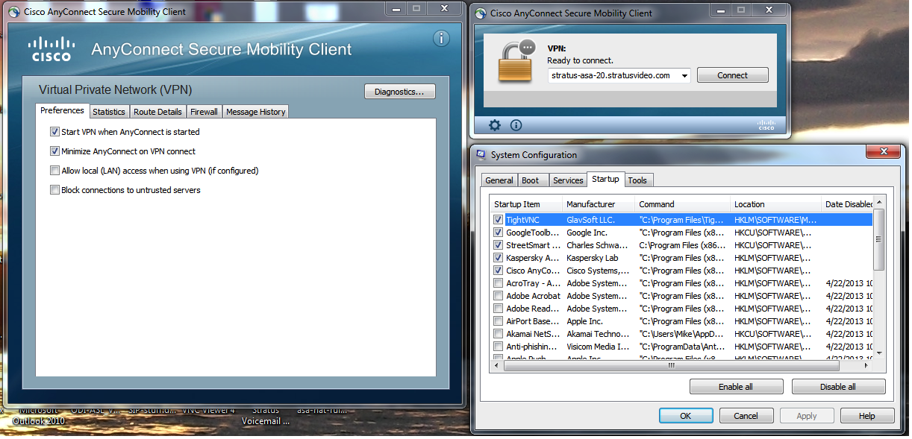912x439 pixels.
Task: Uncheck the Cisco AnyCo... startup item
Action: point(498,271)
